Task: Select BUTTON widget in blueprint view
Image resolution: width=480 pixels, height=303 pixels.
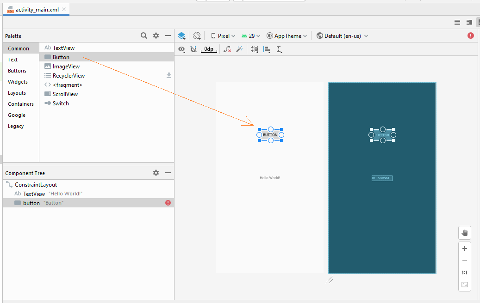Action: click(x=382, y=135)
